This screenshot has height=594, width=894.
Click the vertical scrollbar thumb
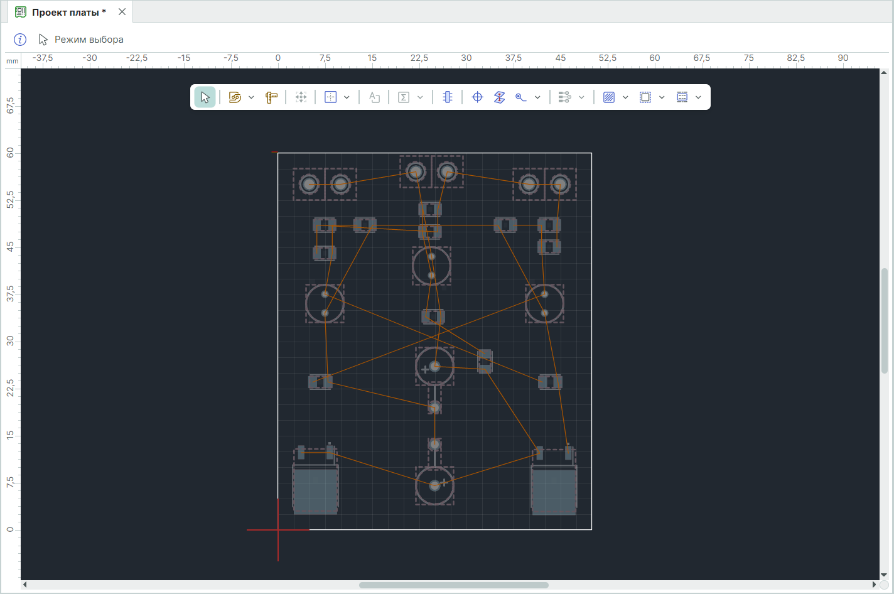pyautogui.click(x=884, y=320)
